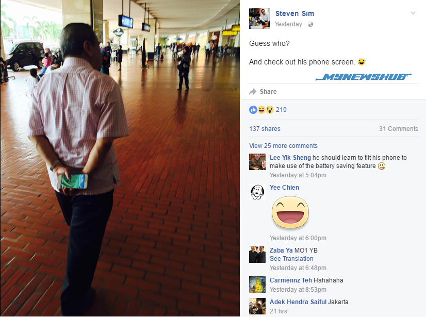
Task: Click the public globe privacy icon
Action: pyautogui.click(x=310, y=24)
